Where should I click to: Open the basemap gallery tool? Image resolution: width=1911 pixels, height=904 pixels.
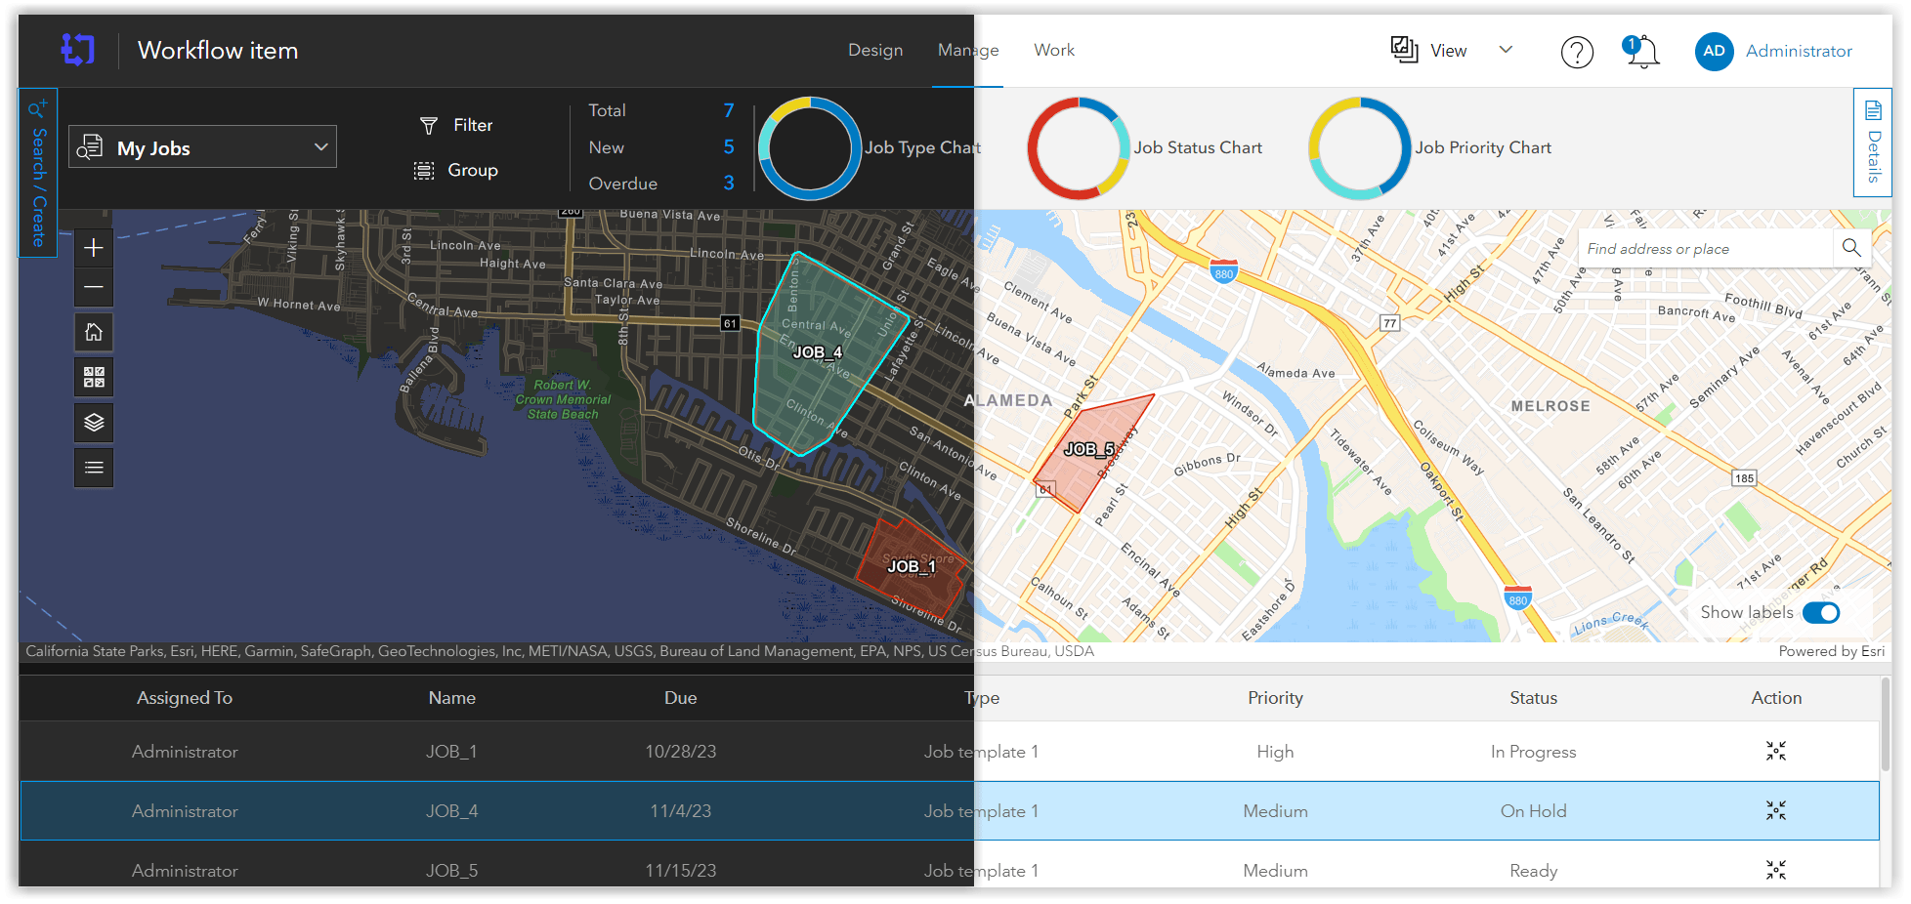coord(94,377)
